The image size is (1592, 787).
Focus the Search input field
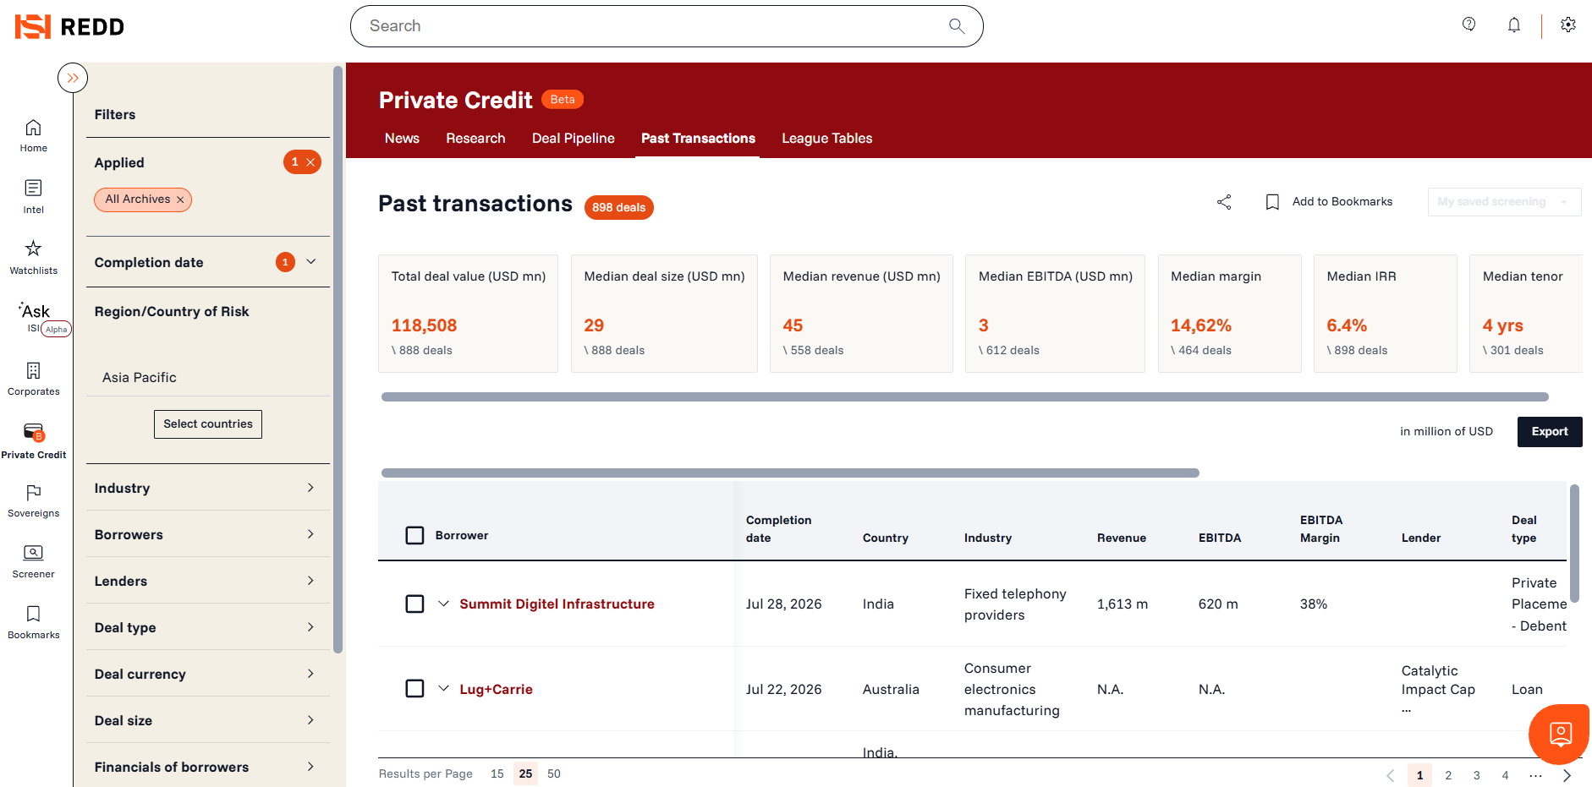tap(667, 26)
